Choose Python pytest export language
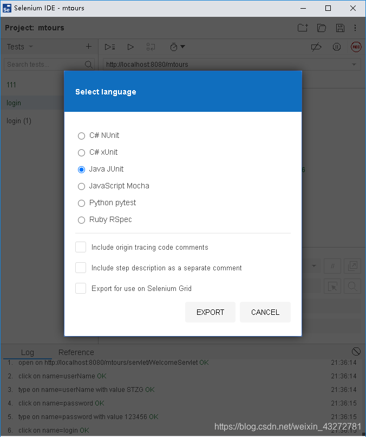Image resolution: width=366 pixels, height=437 pixels. coord(81,203)
